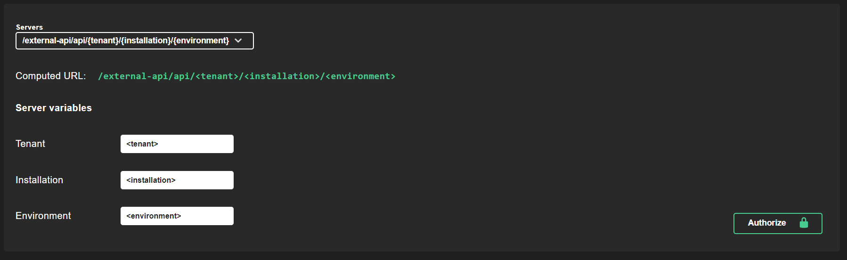Click {tenant} text in Servers dropdown

[x=103, y=41]
